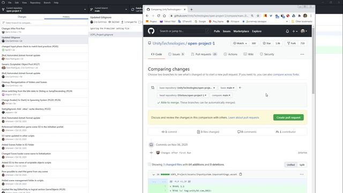Click the open-project-1 repository name link
Screen dimensions: 343x193
[202, 43]
